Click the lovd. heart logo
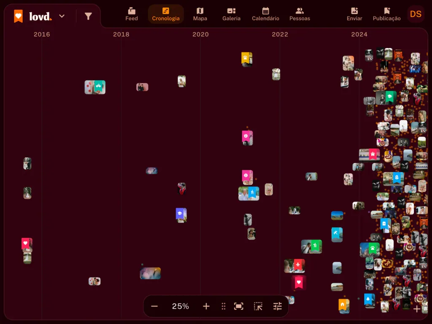This screenshot has width=432, height=324. tap(19, 16)
